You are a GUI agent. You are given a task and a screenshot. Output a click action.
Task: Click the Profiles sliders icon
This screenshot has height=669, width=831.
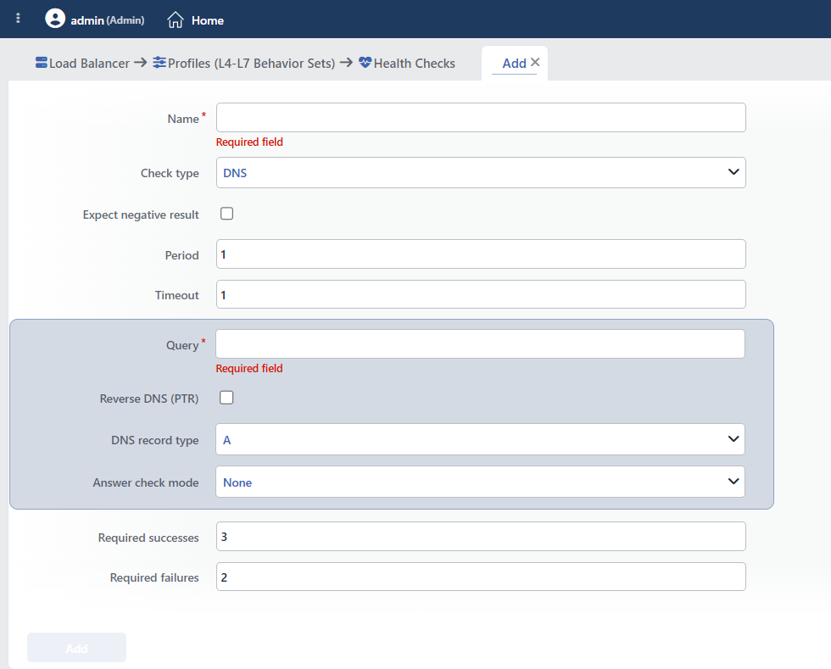tap(159, 63)
